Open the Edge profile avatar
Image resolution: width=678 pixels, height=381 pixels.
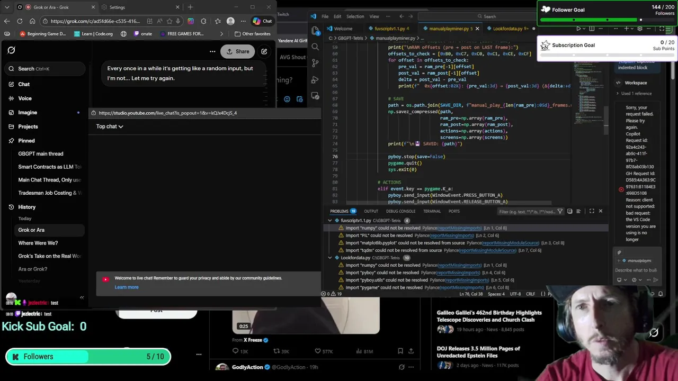click(x=230, y=21)
